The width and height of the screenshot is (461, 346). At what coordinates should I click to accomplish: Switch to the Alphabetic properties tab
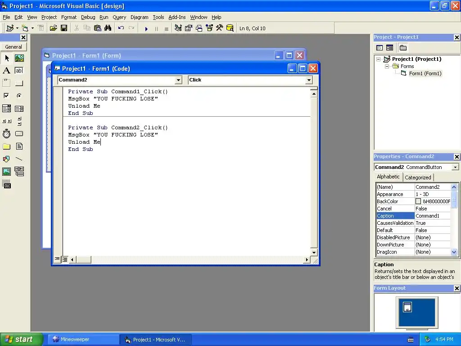pos(388,177)
